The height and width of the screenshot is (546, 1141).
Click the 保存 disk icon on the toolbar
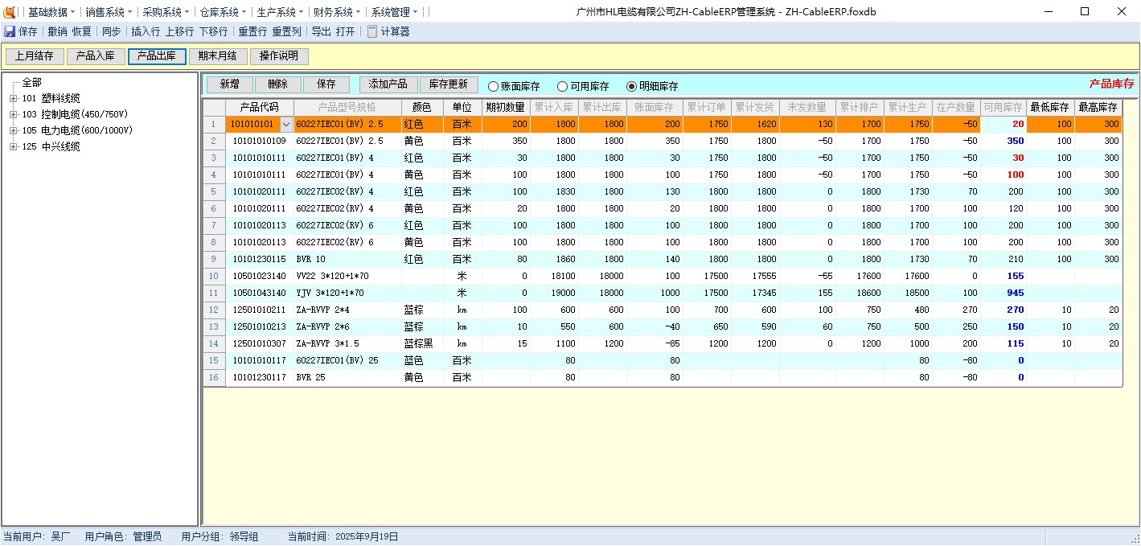(10, 32)
